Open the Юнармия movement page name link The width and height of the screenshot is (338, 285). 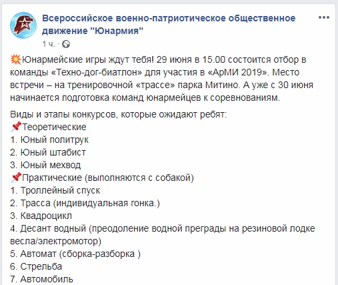169,24
